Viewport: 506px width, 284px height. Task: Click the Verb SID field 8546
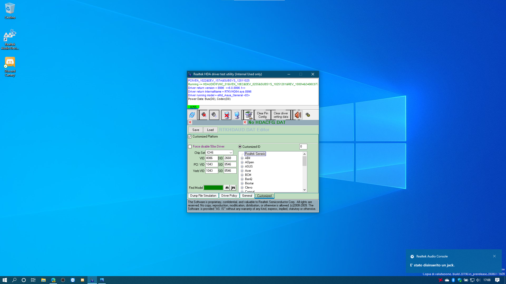[x=230, y=171]
